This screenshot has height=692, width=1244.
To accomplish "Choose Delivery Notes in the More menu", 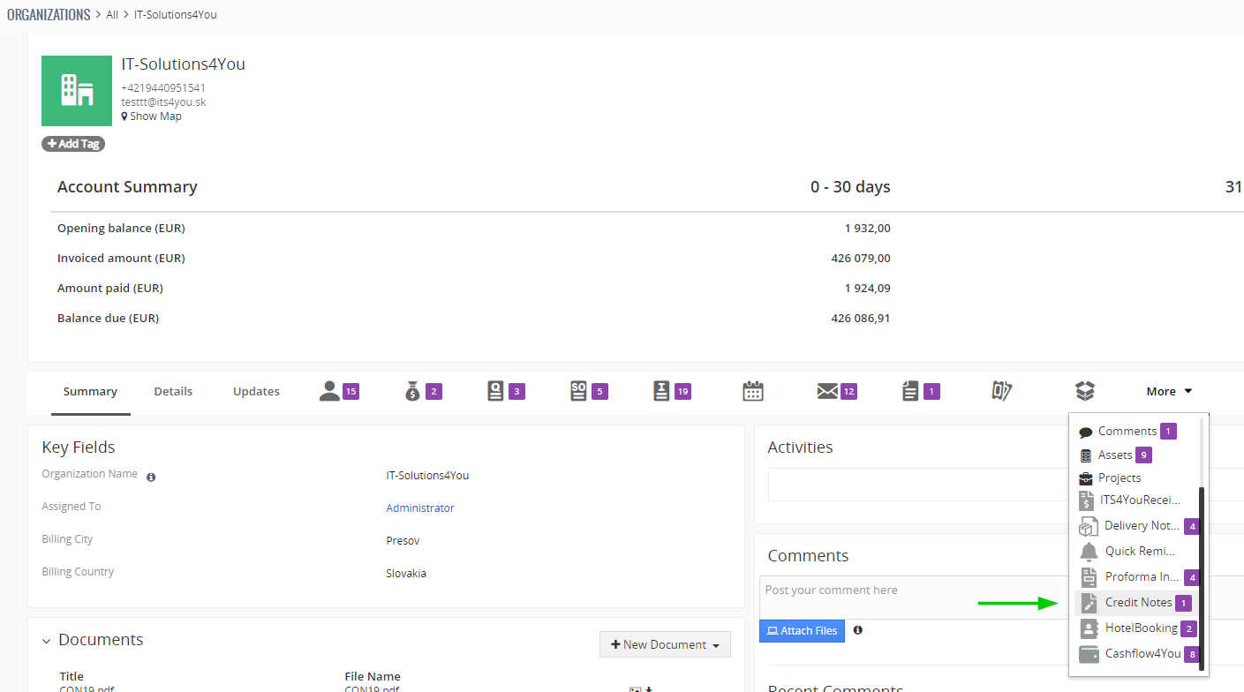I will (x=1141, y=526).
